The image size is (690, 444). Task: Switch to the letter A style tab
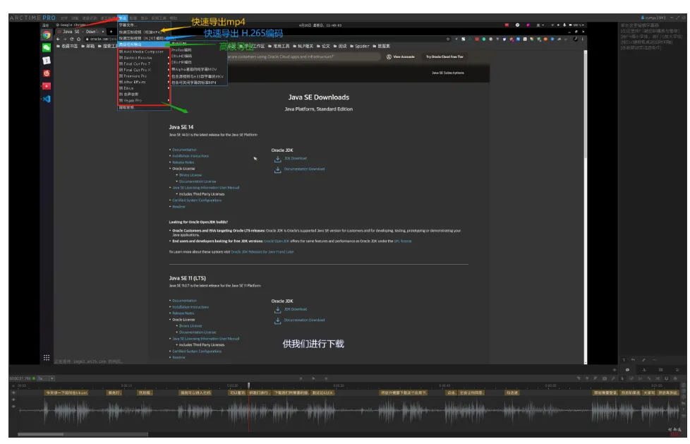click(x=644, y=370)
